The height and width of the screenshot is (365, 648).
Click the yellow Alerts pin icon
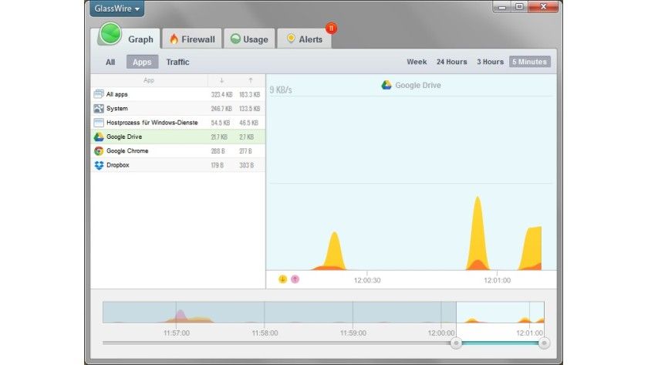pyautogui.click(x=291, y=39)
